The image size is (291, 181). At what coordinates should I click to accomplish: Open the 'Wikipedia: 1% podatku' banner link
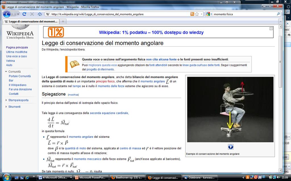click(151, 33)
